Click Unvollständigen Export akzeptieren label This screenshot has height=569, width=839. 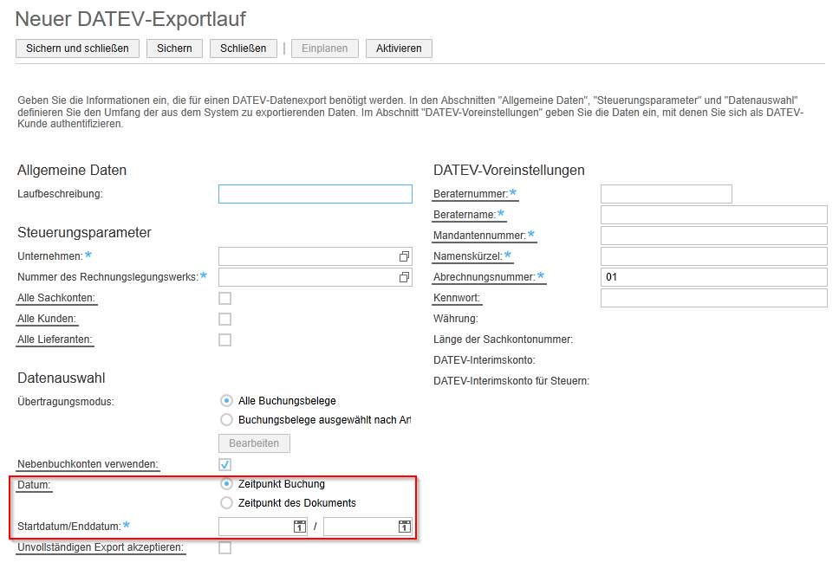coord(101,547)
